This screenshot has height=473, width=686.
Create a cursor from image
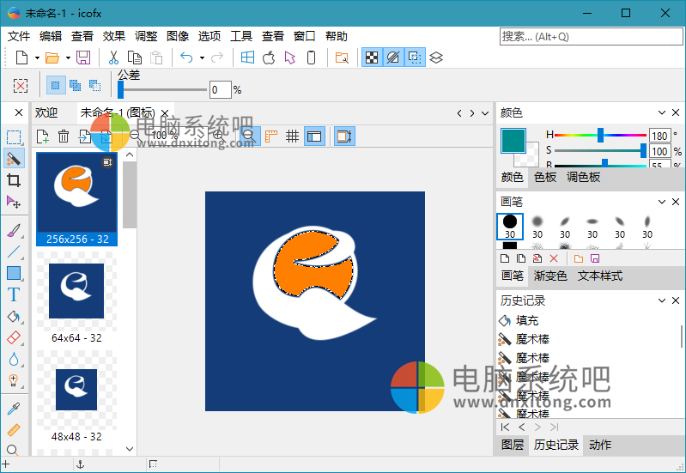tap(289, 58)
